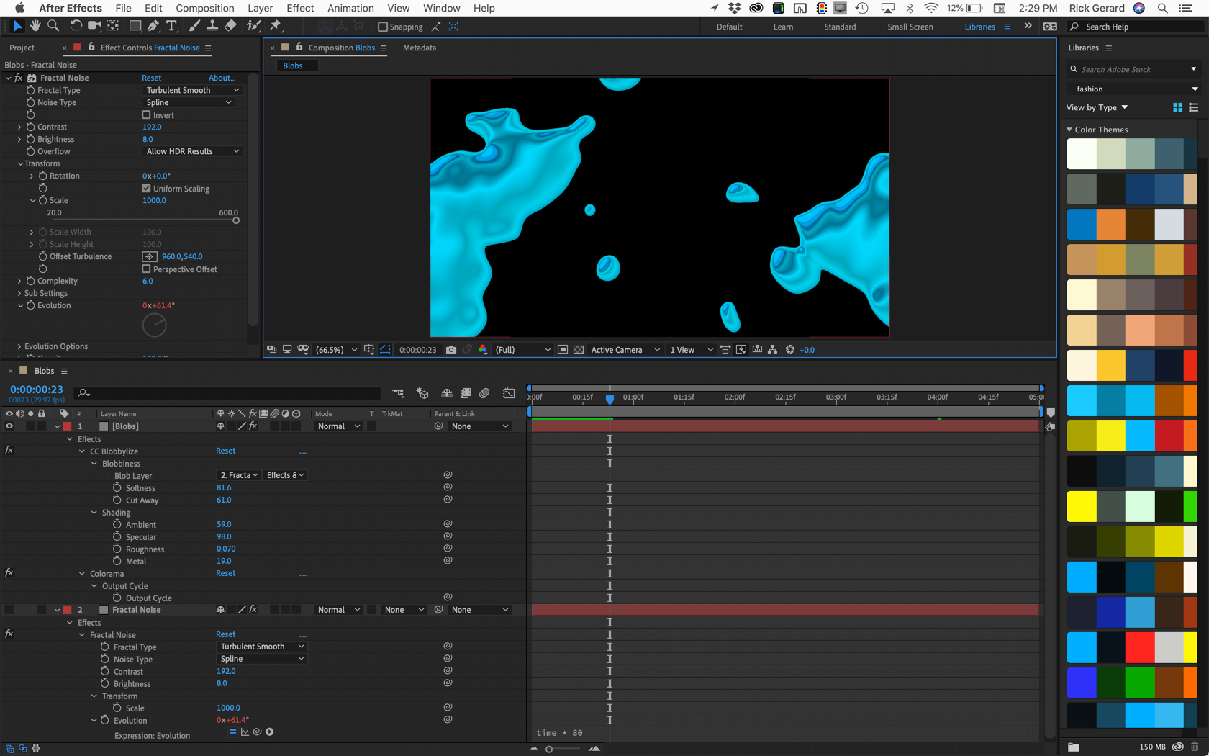The image size is (1209, 756).
Task: Open the Composition menu
Action: point(204,8)
